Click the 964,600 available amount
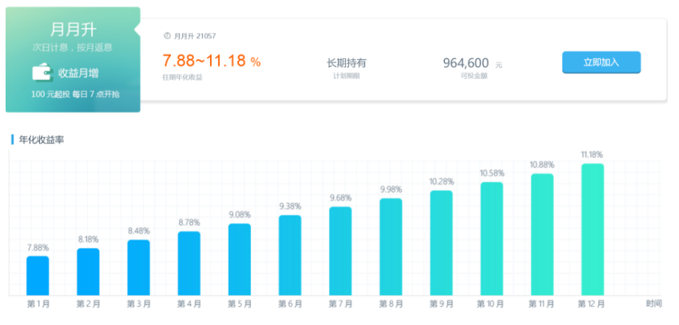The width and height of the screenshot is (679, 325). (466, 63)
